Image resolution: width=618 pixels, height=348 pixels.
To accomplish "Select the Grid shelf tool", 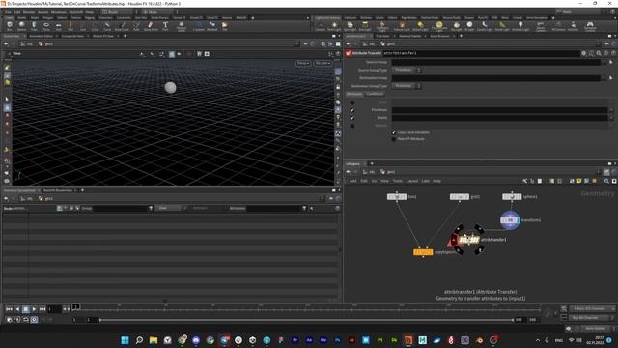I will click(58, 26).
